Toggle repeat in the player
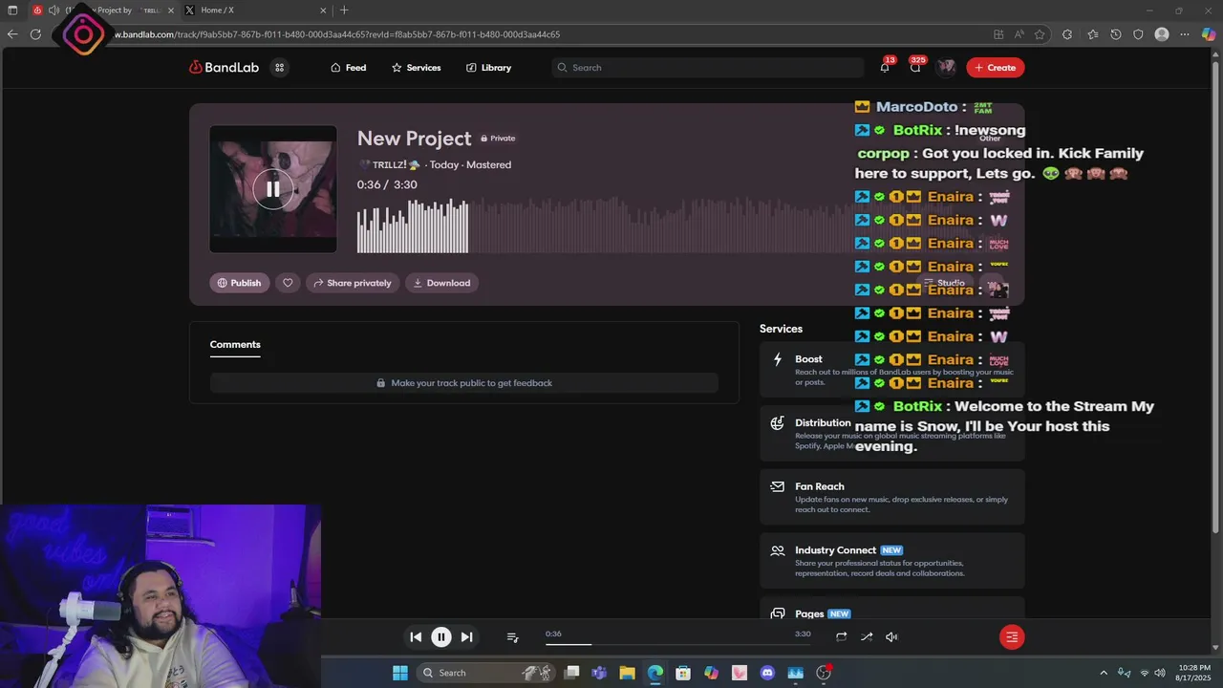 click(x=841, y=637)
